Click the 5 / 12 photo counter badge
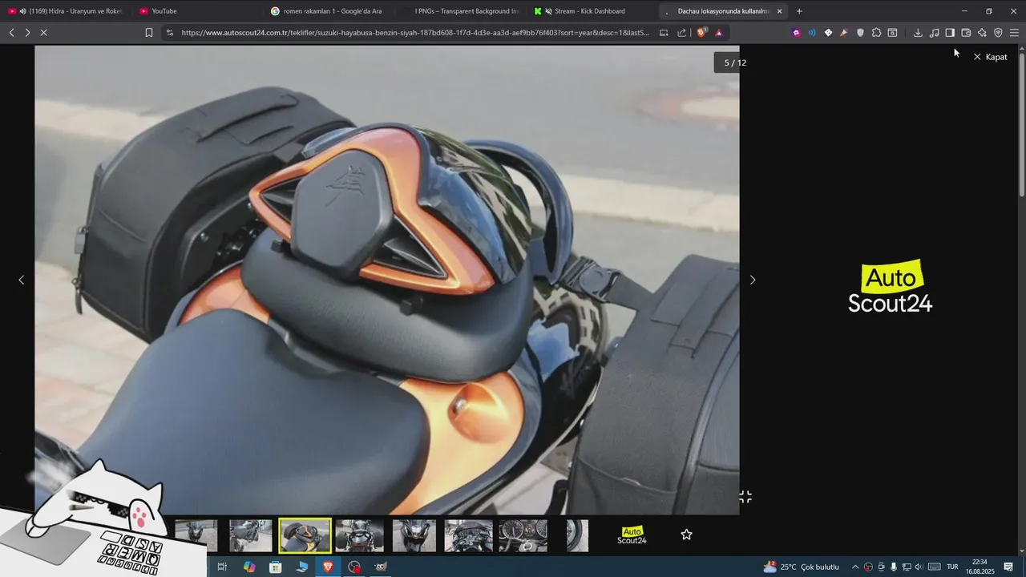Viewport: 1026px width, 577px height. [x=735, y=63]
